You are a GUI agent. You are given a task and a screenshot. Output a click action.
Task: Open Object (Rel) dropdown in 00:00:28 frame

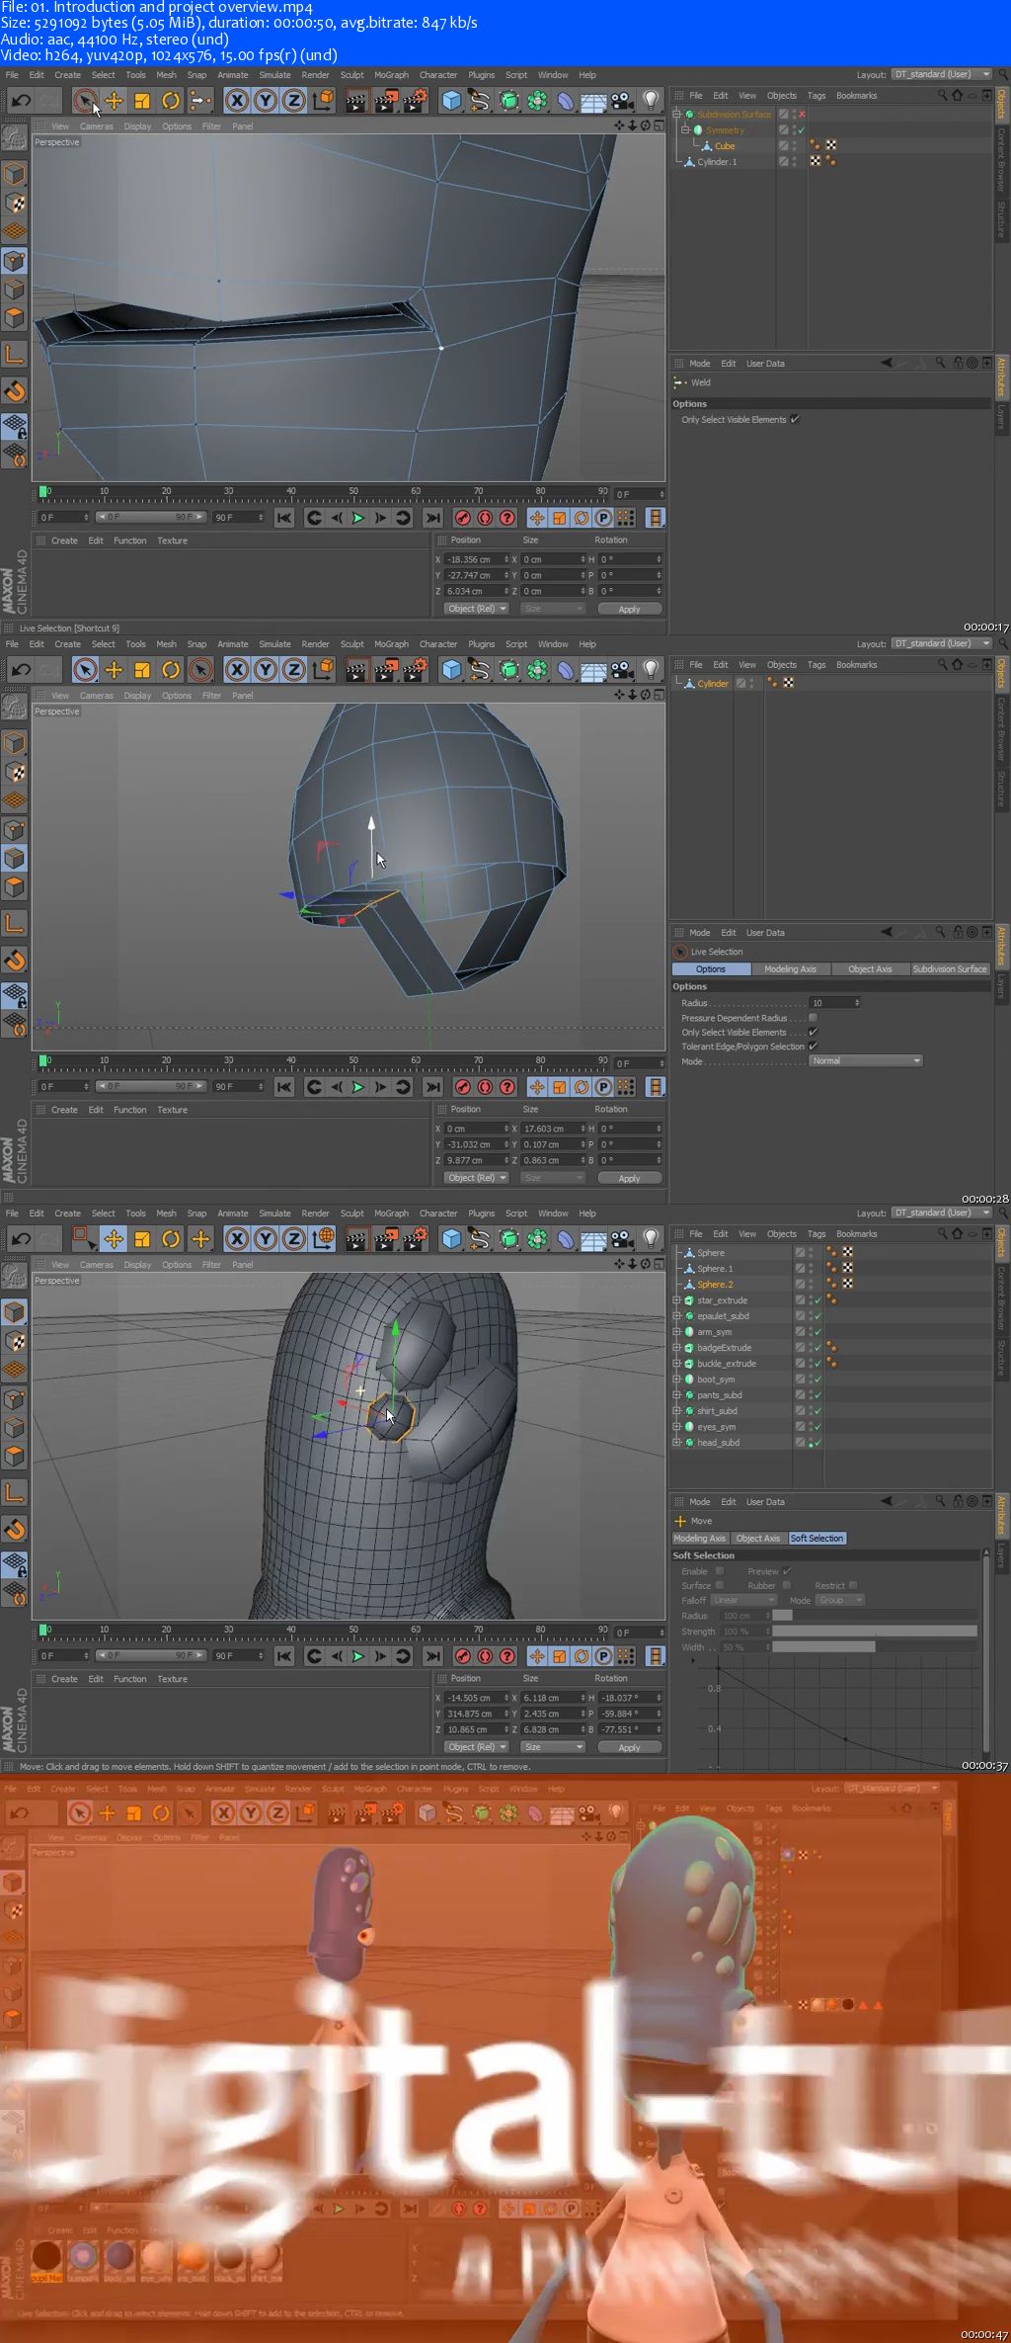(476, 1178)
